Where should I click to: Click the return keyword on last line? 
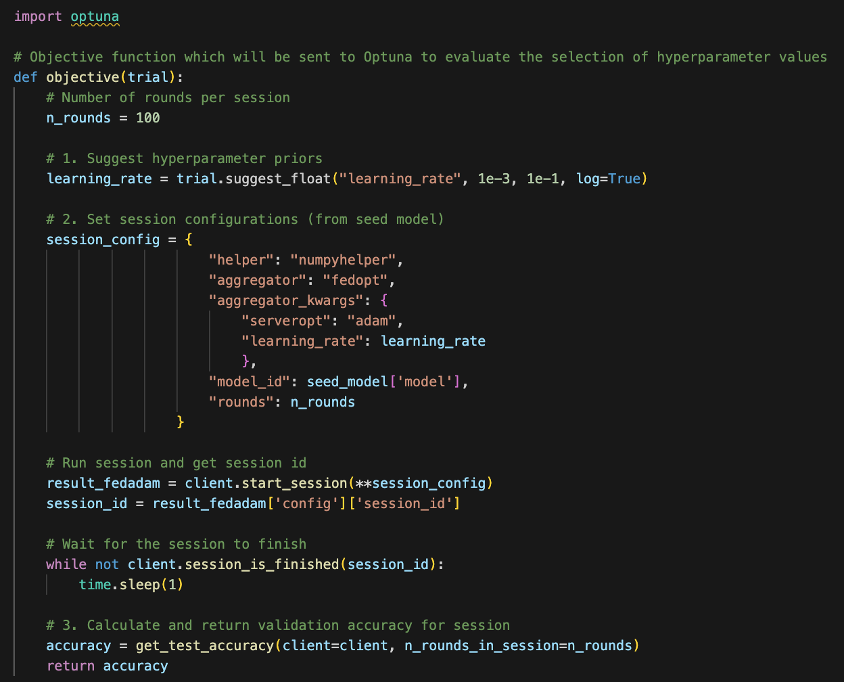click(70, 666)
